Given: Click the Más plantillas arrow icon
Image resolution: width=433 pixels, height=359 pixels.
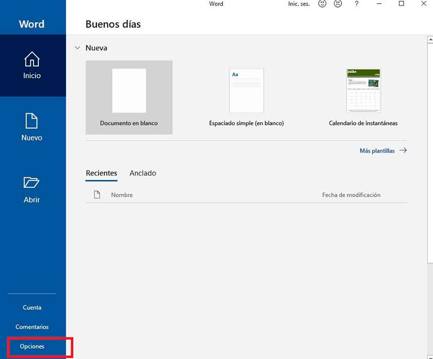Looking at the screenshot, I should pos(403,150).
